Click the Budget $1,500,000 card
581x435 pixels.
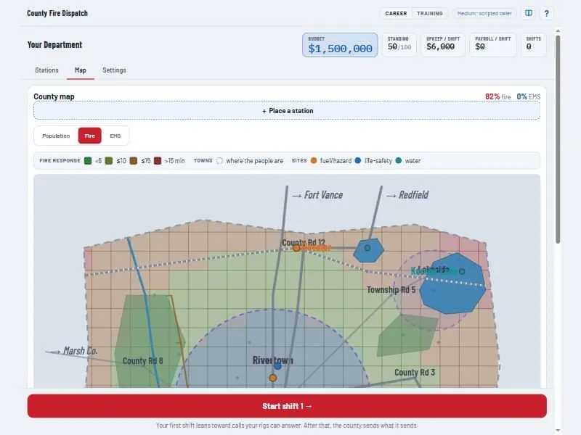[x=340, y=45]
